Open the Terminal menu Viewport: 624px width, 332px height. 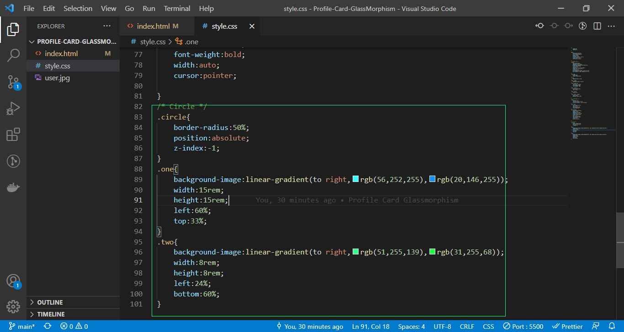tap(177, 8)
